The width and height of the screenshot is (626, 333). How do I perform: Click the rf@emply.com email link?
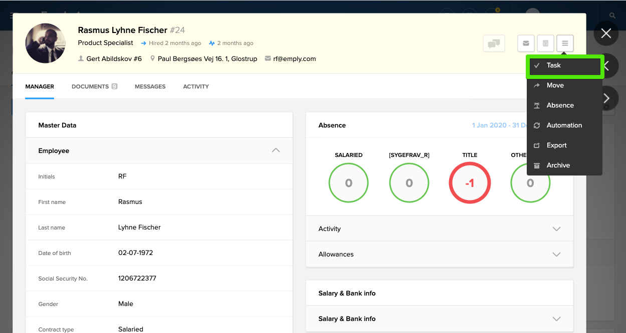[295, 58]
